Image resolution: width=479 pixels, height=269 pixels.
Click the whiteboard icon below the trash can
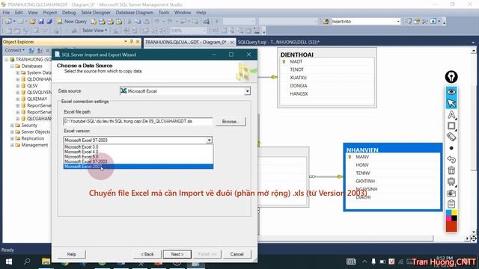point(451,182)
